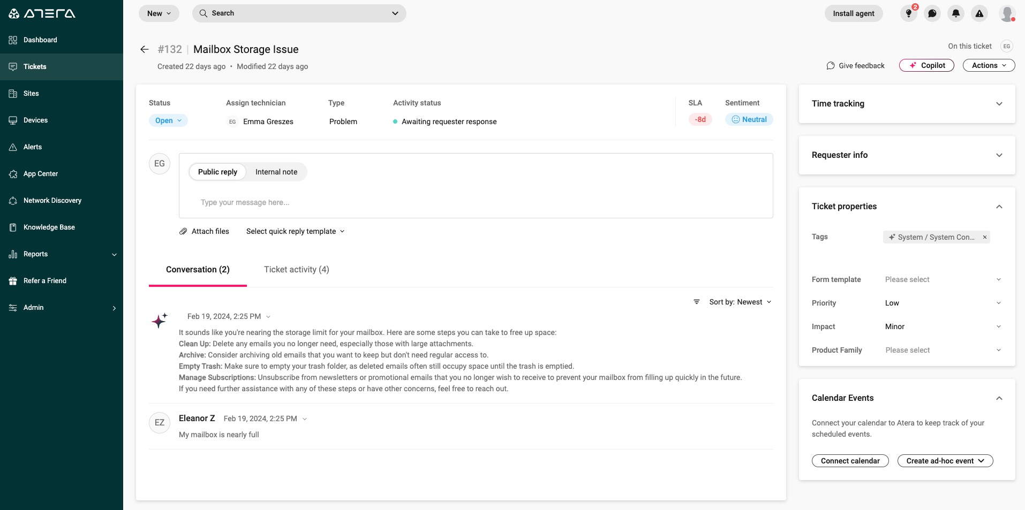Switch to Conversation (2) tab

pyautogui.click(x=198, y=270)
